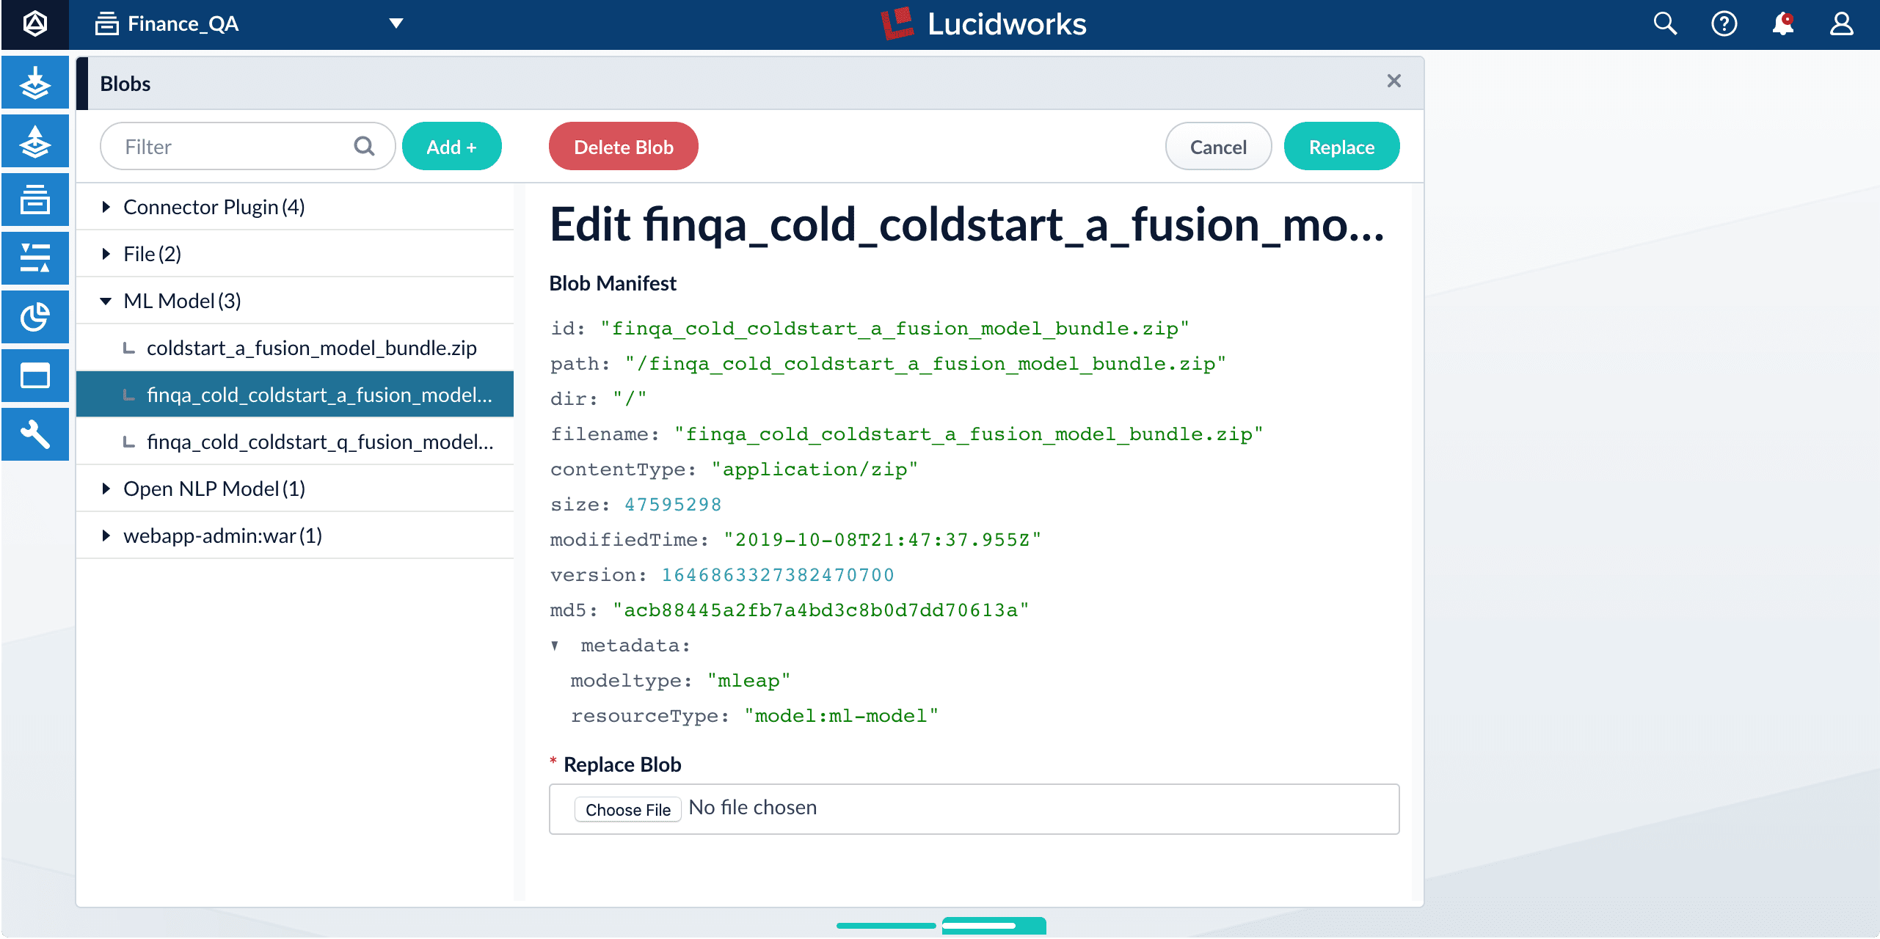Collapse the metadata section arrow
1880x939 pixels.
[555, 646]
